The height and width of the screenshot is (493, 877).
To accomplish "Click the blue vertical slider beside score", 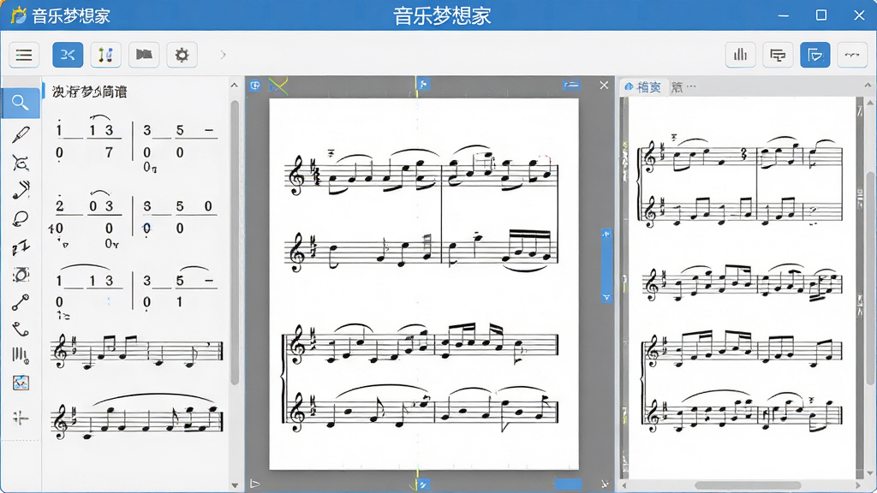I will (606, 265).
